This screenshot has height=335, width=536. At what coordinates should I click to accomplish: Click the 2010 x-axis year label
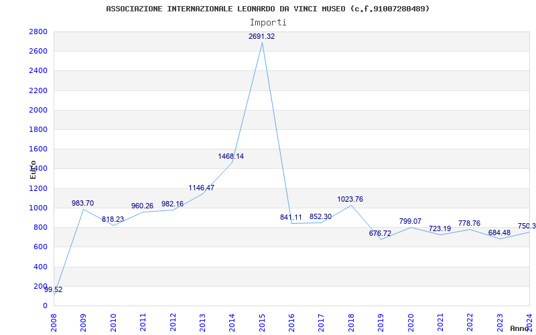point(113,322)
